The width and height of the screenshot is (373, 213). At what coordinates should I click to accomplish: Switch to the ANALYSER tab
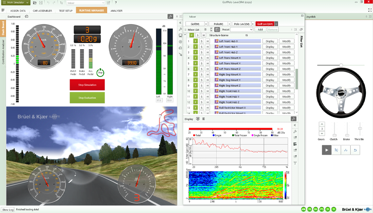pyautogui.click(x=117, y=10)
